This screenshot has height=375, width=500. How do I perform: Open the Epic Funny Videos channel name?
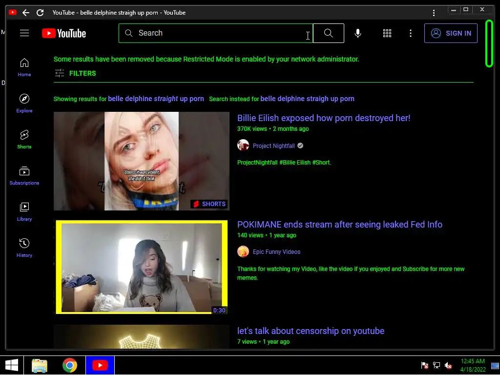coord(276,252)
